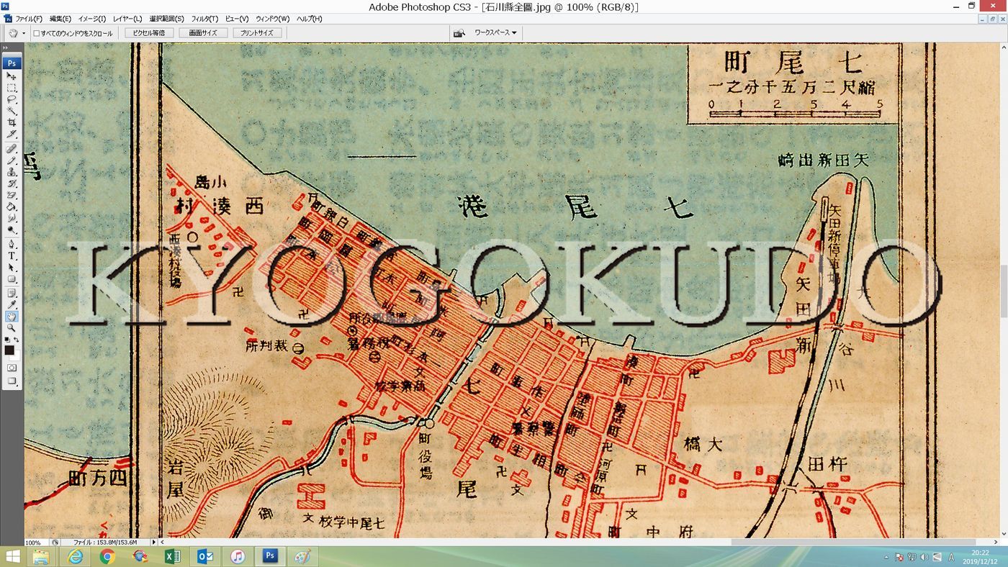Click horizontal scrollbar right arrow

click(996, 542)
